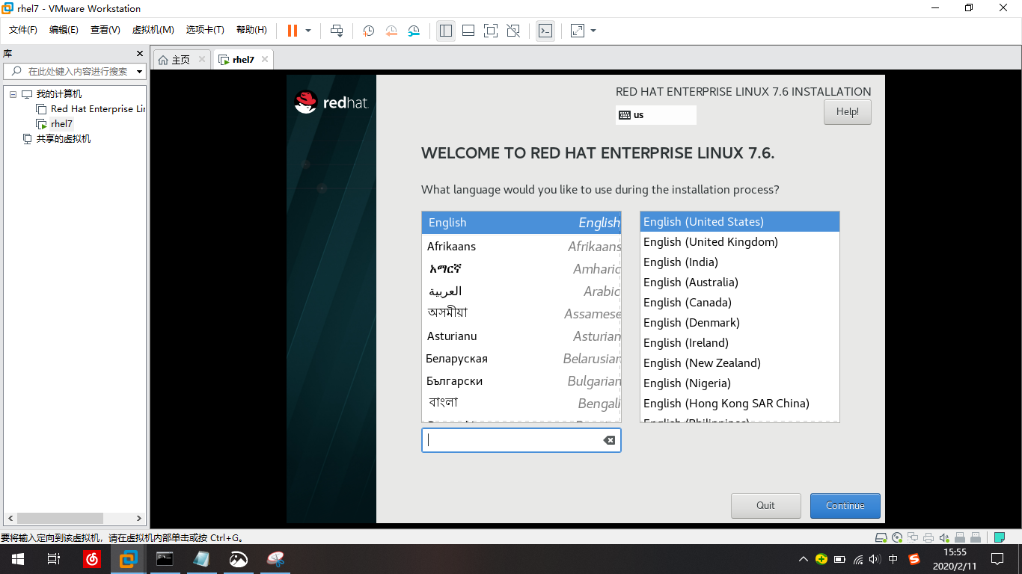1022x574 pixels.
Task: Click the printer status icon
Action: tap(928, 537)
